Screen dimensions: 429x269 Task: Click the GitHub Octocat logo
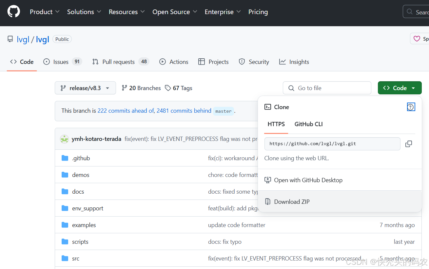coord(14,12)
